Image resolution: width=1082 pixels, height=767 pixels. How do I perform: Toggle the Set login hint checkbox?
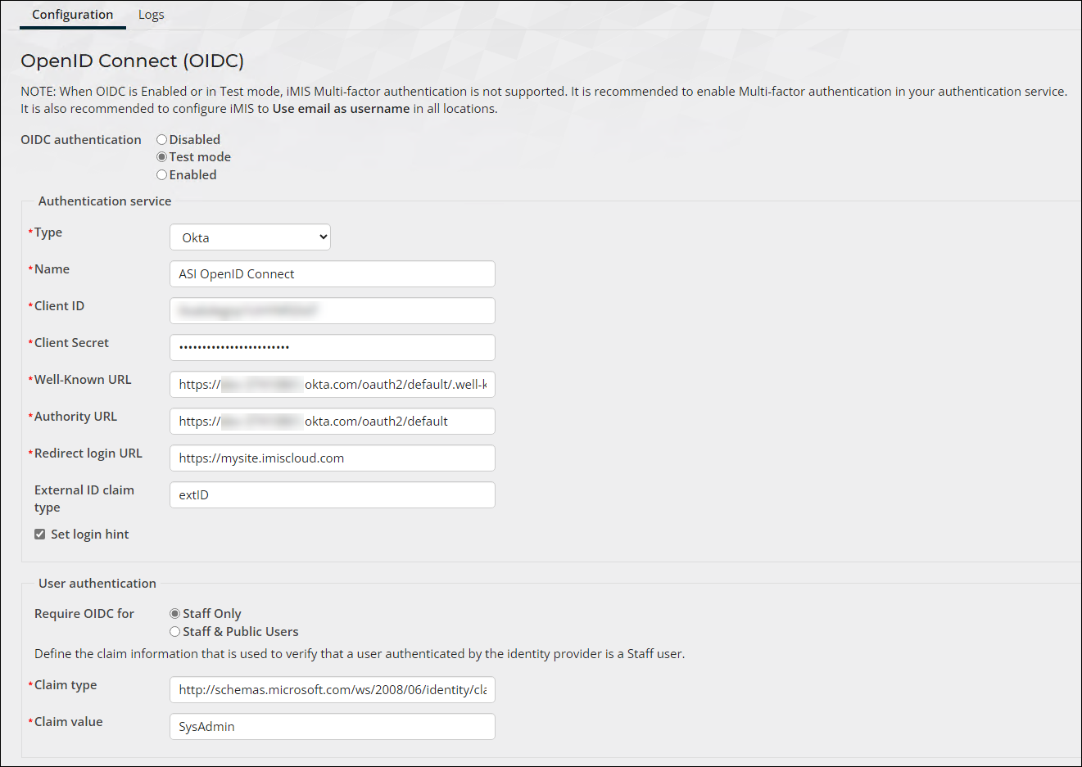pos(39,535)
